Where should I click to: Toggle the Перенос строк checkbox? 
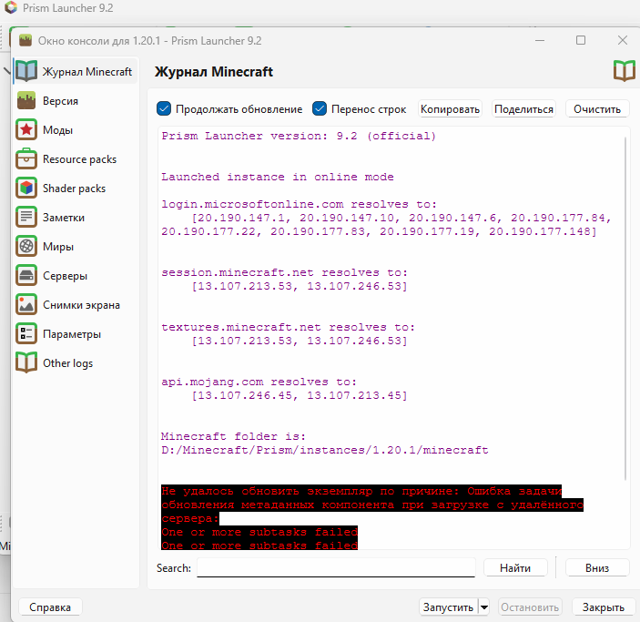[x=320, y=109]
